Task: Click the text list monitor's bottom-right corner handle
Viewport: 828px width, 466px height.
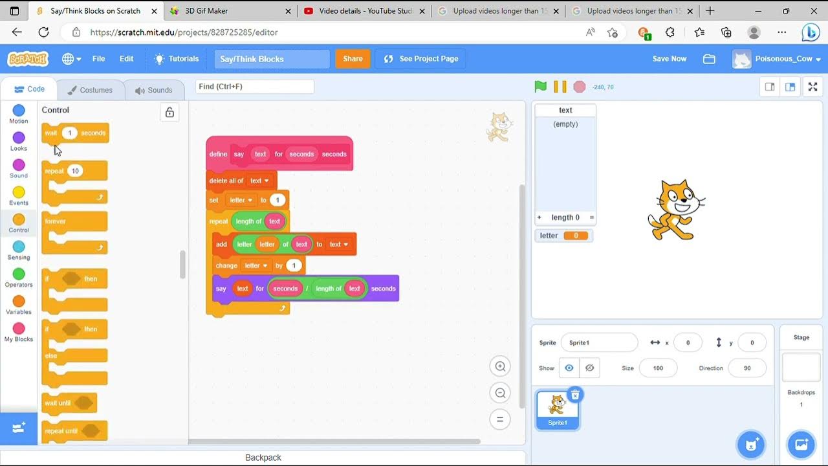Action: pyautogui.click(x=591, y=217)
